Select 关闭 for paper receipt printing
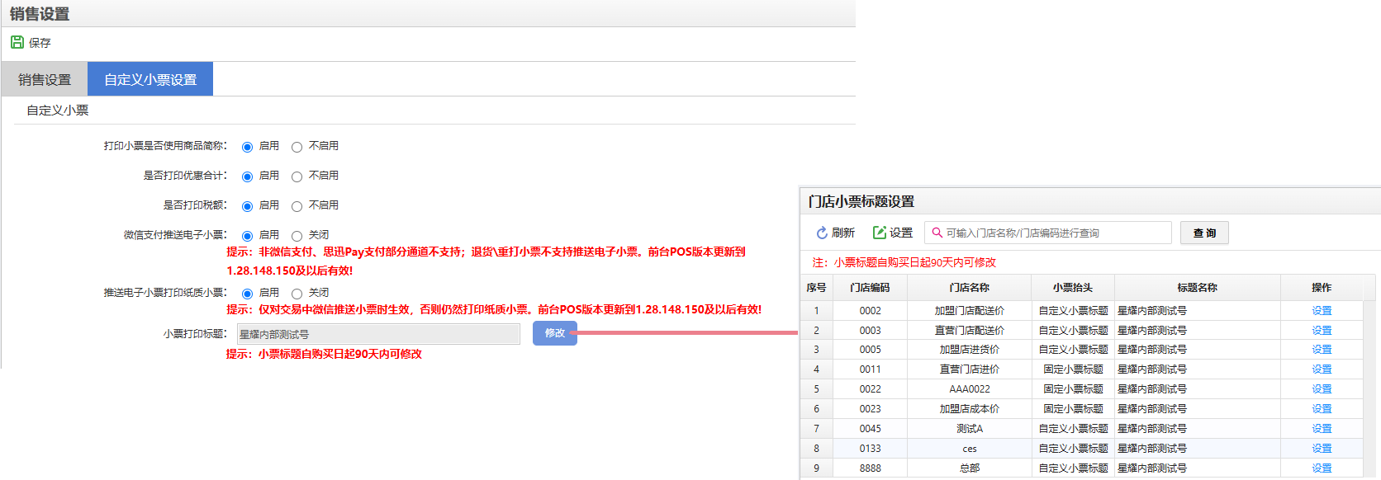The image size is (1381, 480). pyautogui.click(x=297, y=294)
